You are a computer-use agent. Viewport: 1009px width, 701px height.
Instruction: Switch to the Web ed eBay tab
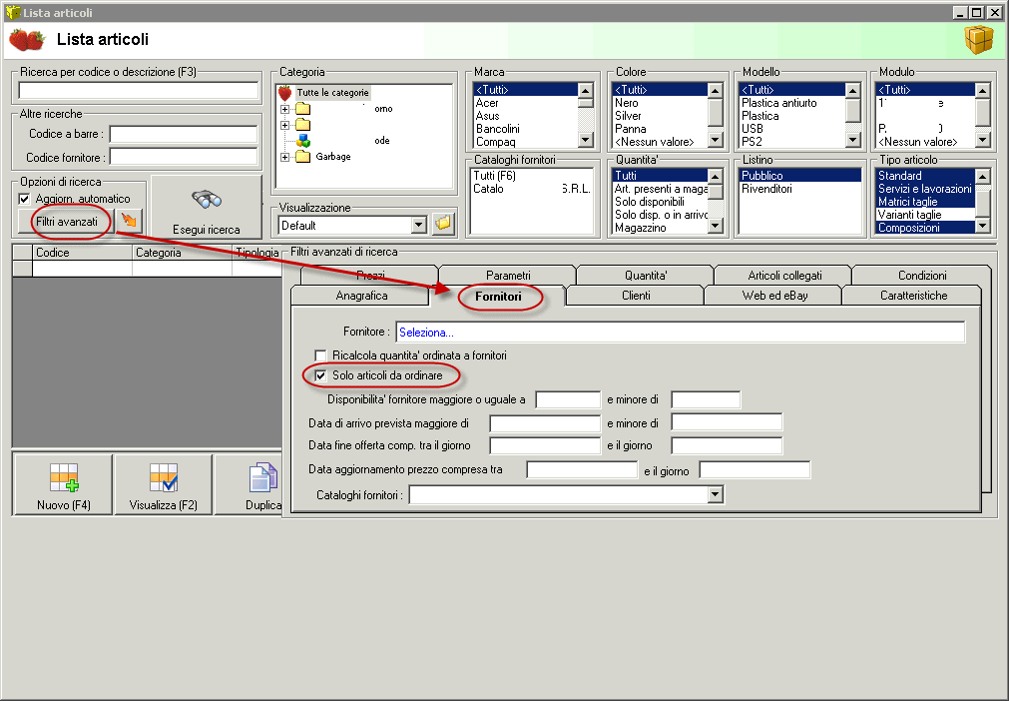pos(774,296)
